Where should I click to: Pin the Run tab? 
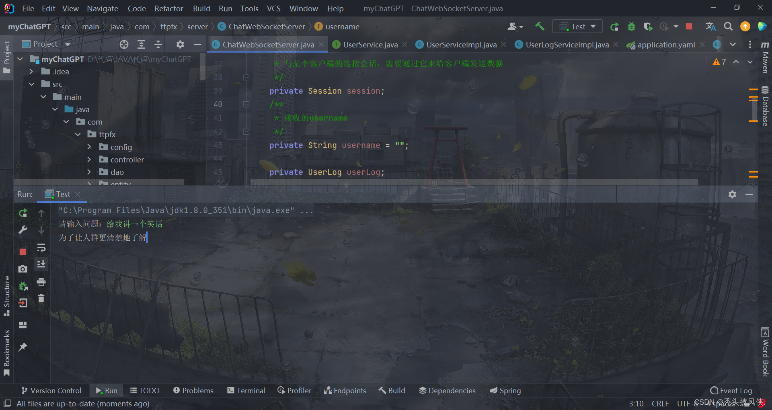(x=23, y=346)
